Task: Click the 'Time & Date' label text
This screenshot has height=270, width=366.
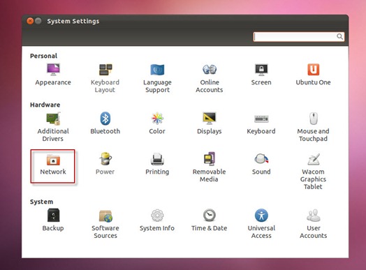Action: point(209,228)
